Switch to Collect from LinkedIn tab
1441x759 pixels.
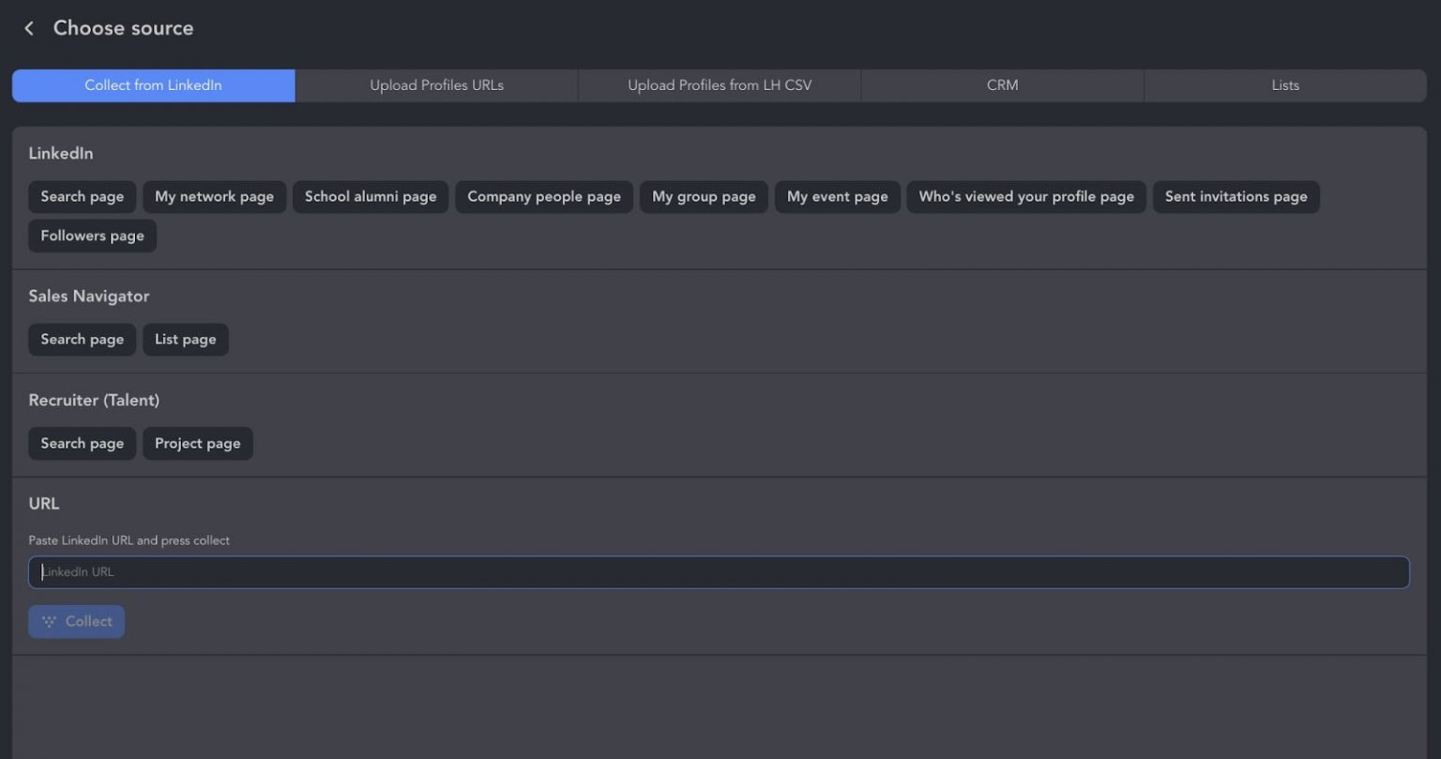pos(153,85)
